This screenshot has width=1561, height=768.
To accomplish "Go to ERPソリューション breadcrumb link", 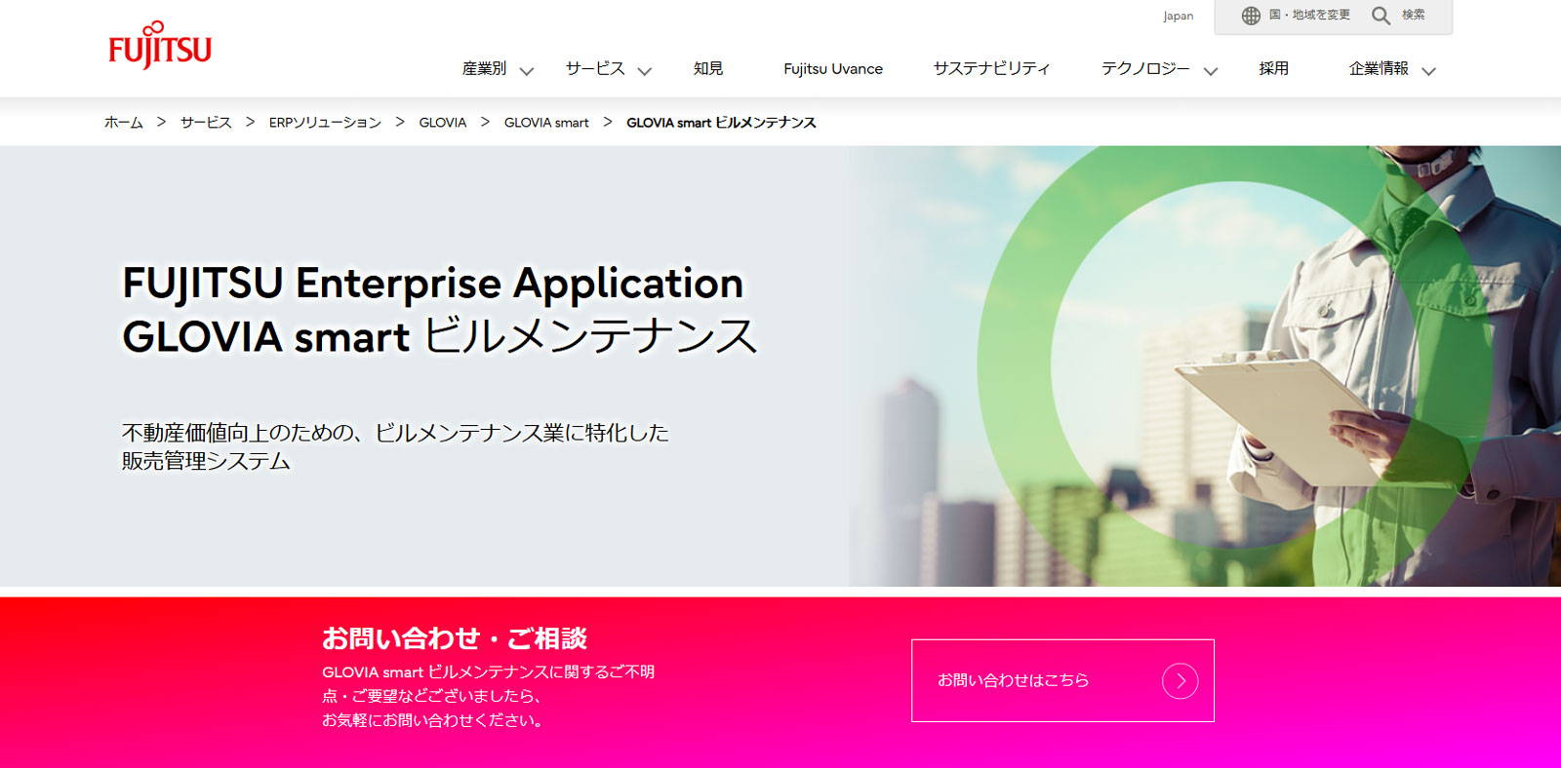I will coord(325,123).
